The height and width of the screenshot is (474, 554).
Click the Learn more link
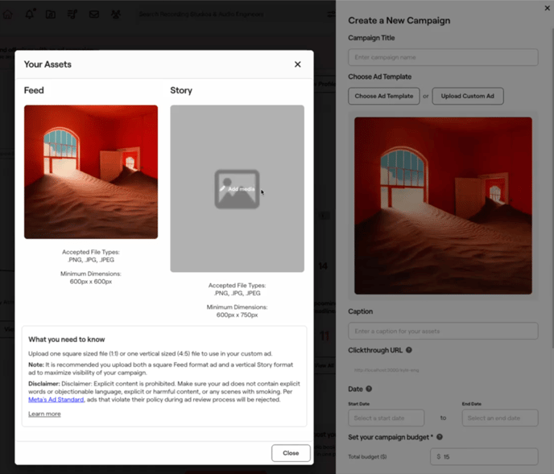point(44,414)
